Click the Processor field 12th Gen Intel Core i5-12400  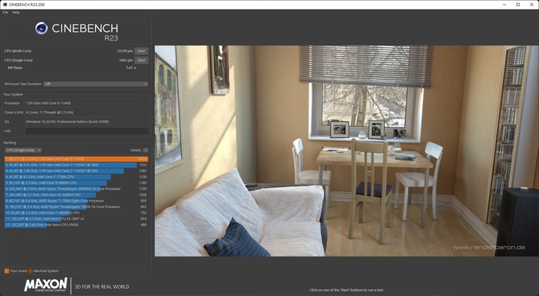tap(87, 103)
